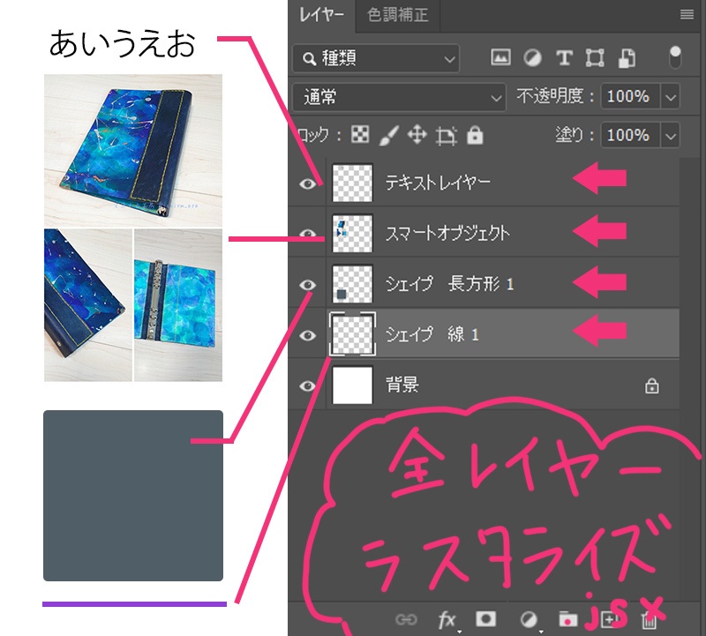Filter for shape layers only

click(595, 56)
